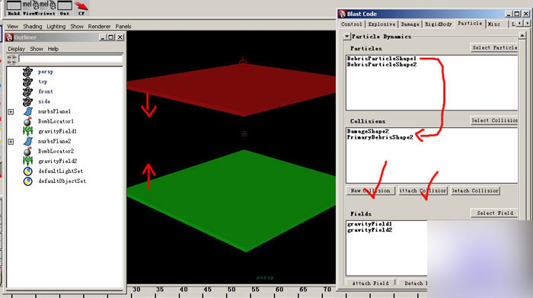Screen dimensions: 533x298
Task: Switch to the RigidBody tab
Action: click(x=439, y=24)
